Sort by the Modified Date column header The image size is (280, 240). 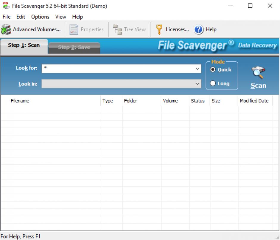(255, 101)
